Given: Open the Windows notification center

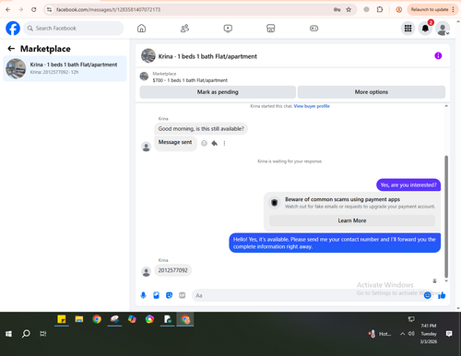Looking at the screenshot, I should coord(449,334).
